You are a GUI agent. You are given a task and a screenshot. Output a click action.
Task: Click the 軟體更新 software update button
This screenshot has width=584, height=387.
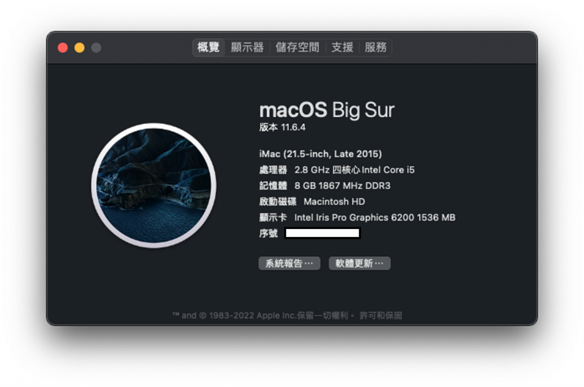[359, 263]
